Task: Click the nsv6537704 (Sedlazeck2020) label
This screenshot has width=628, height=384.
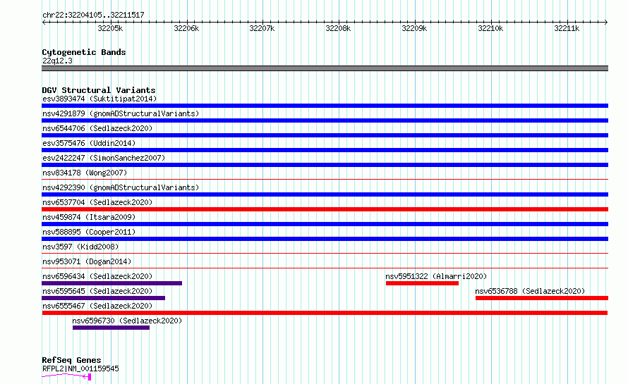Action: (97, 202)
